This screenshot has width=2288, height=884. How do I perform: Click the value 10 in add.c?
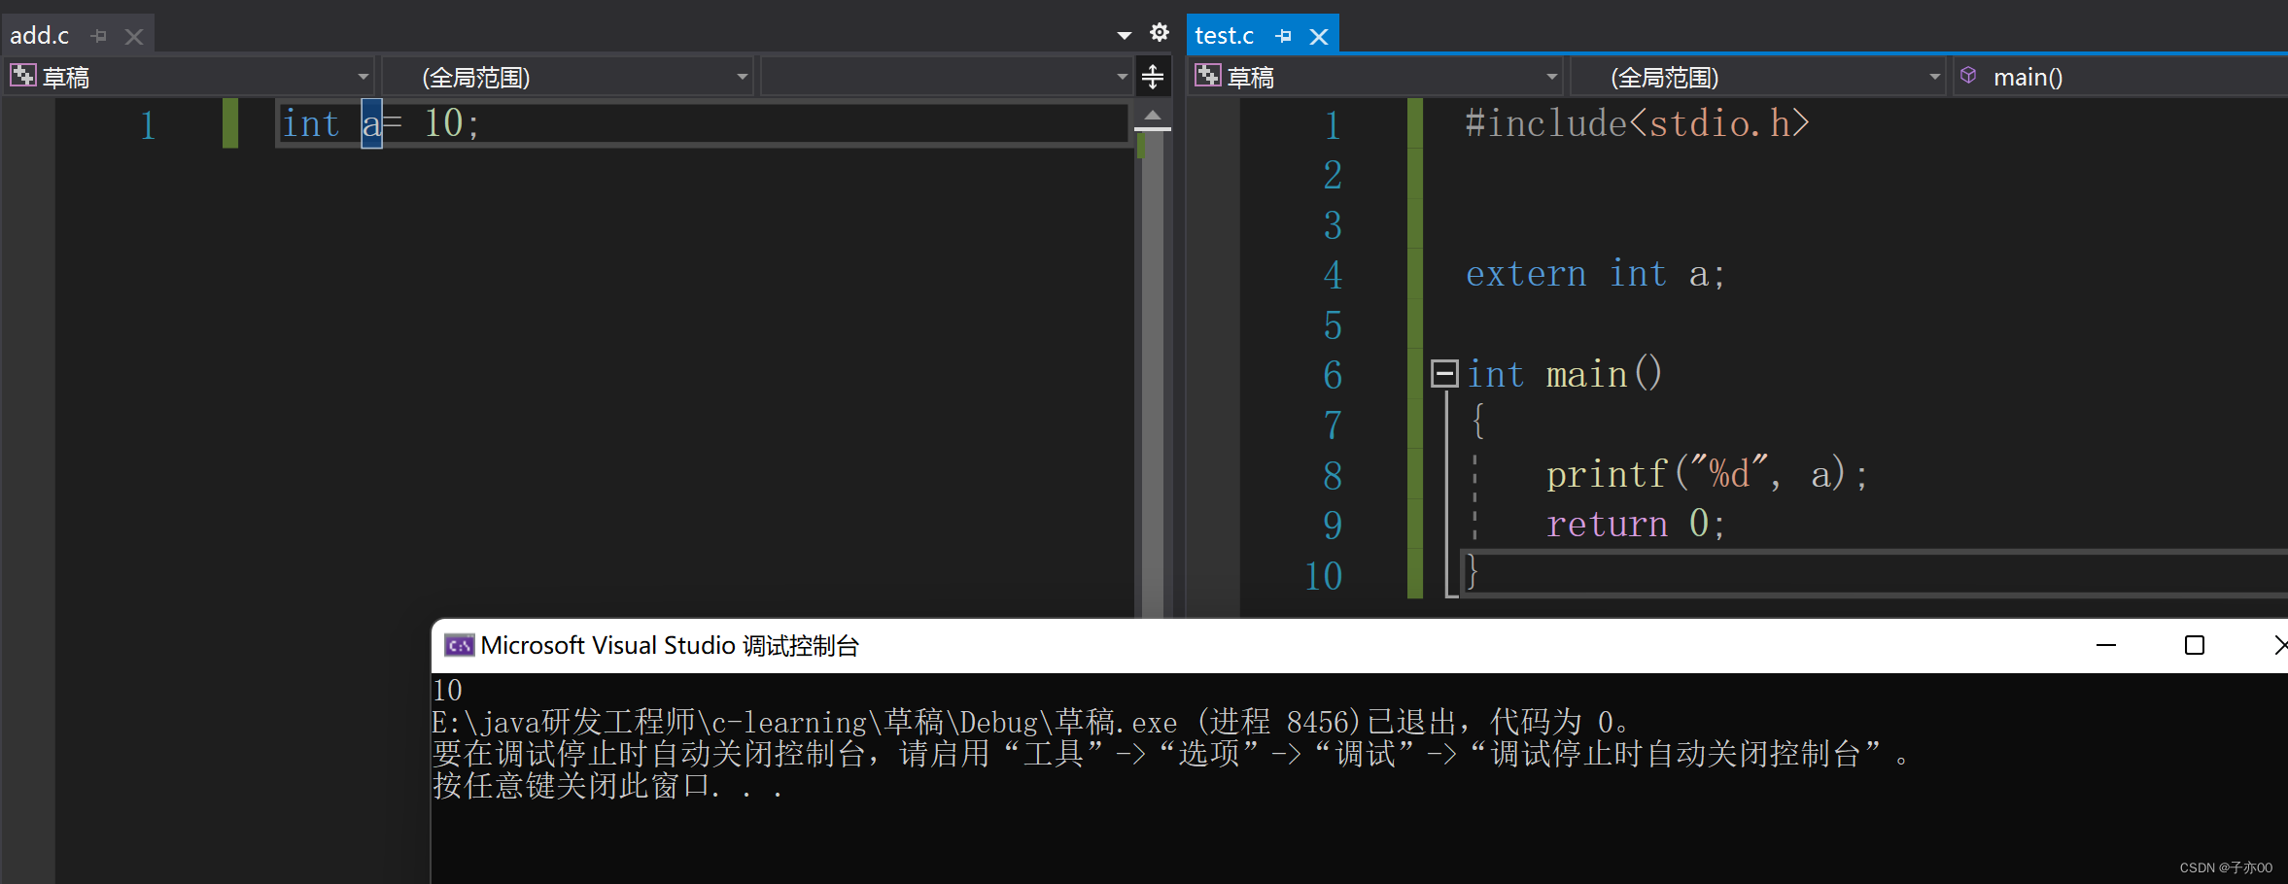443,123
